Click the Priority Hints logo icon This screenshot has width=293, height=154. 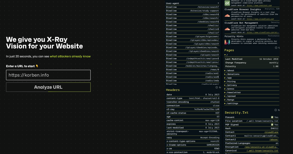(x=227, y=42)
